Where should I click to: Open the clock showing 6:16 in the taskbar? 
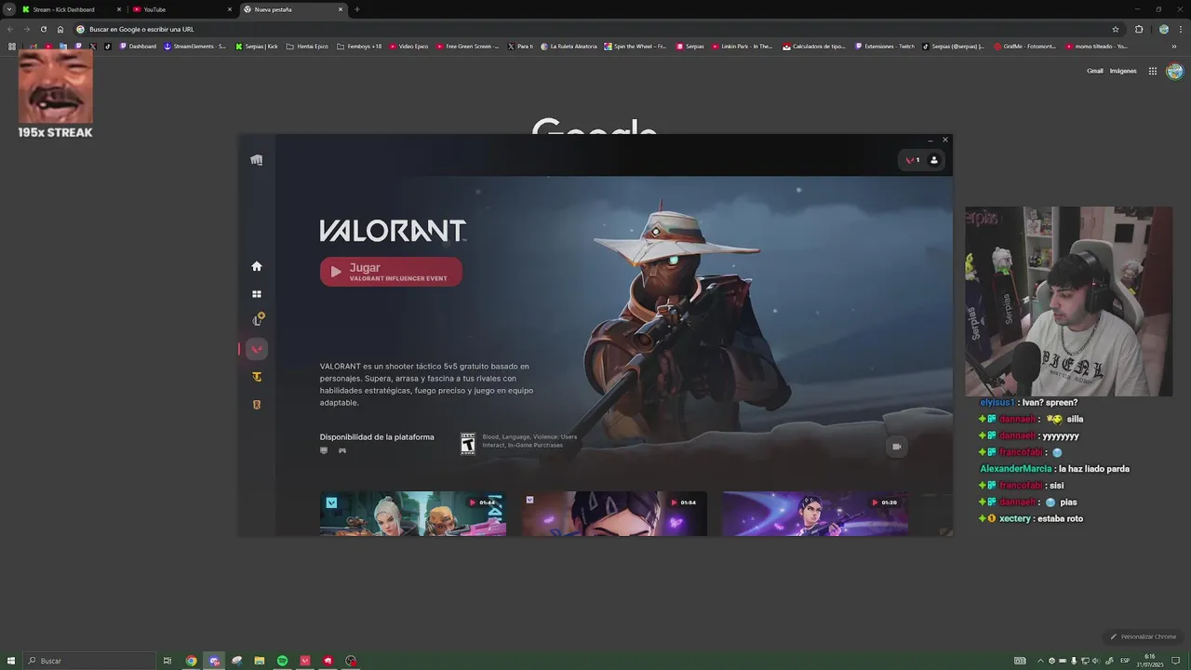pyautogui.click(x=1150, y=660)
